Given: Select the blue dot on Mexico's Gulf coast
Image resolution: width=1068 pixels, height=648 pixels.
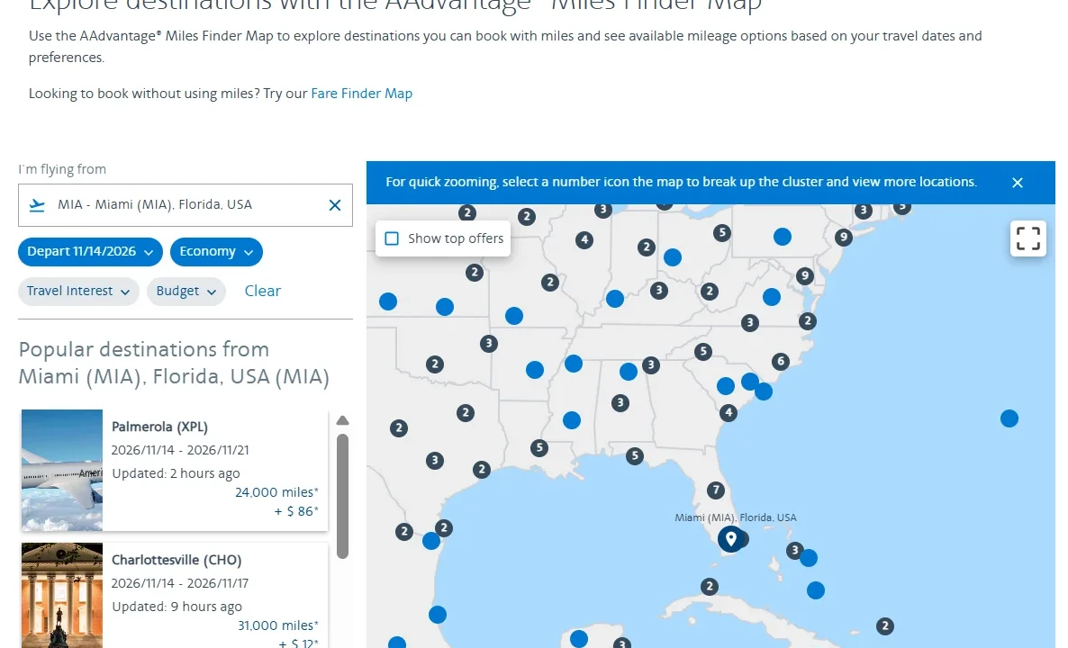Looking at the screenshot, I should coord(438,615).
